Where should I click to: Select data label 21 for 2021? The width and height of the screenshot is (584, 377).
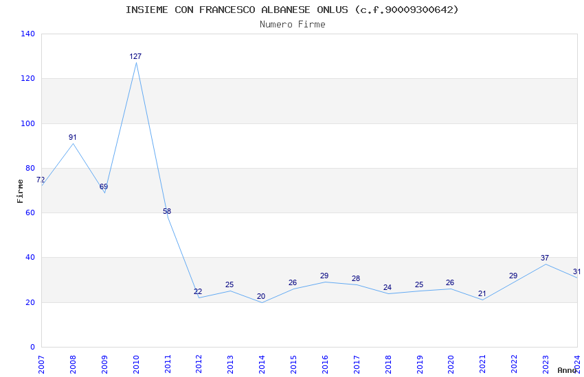(482, 293)
